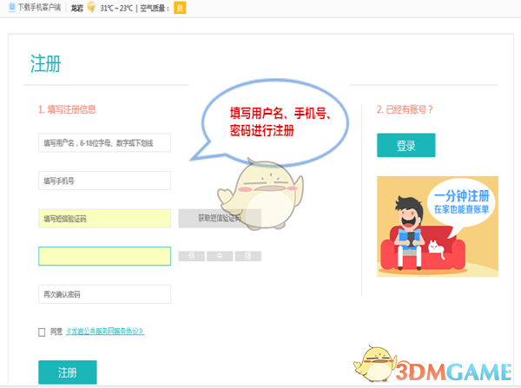The width and height of the screenshot is (521, 388).
Task: Click the 强 password strength indicator
Action: [248, 256]
